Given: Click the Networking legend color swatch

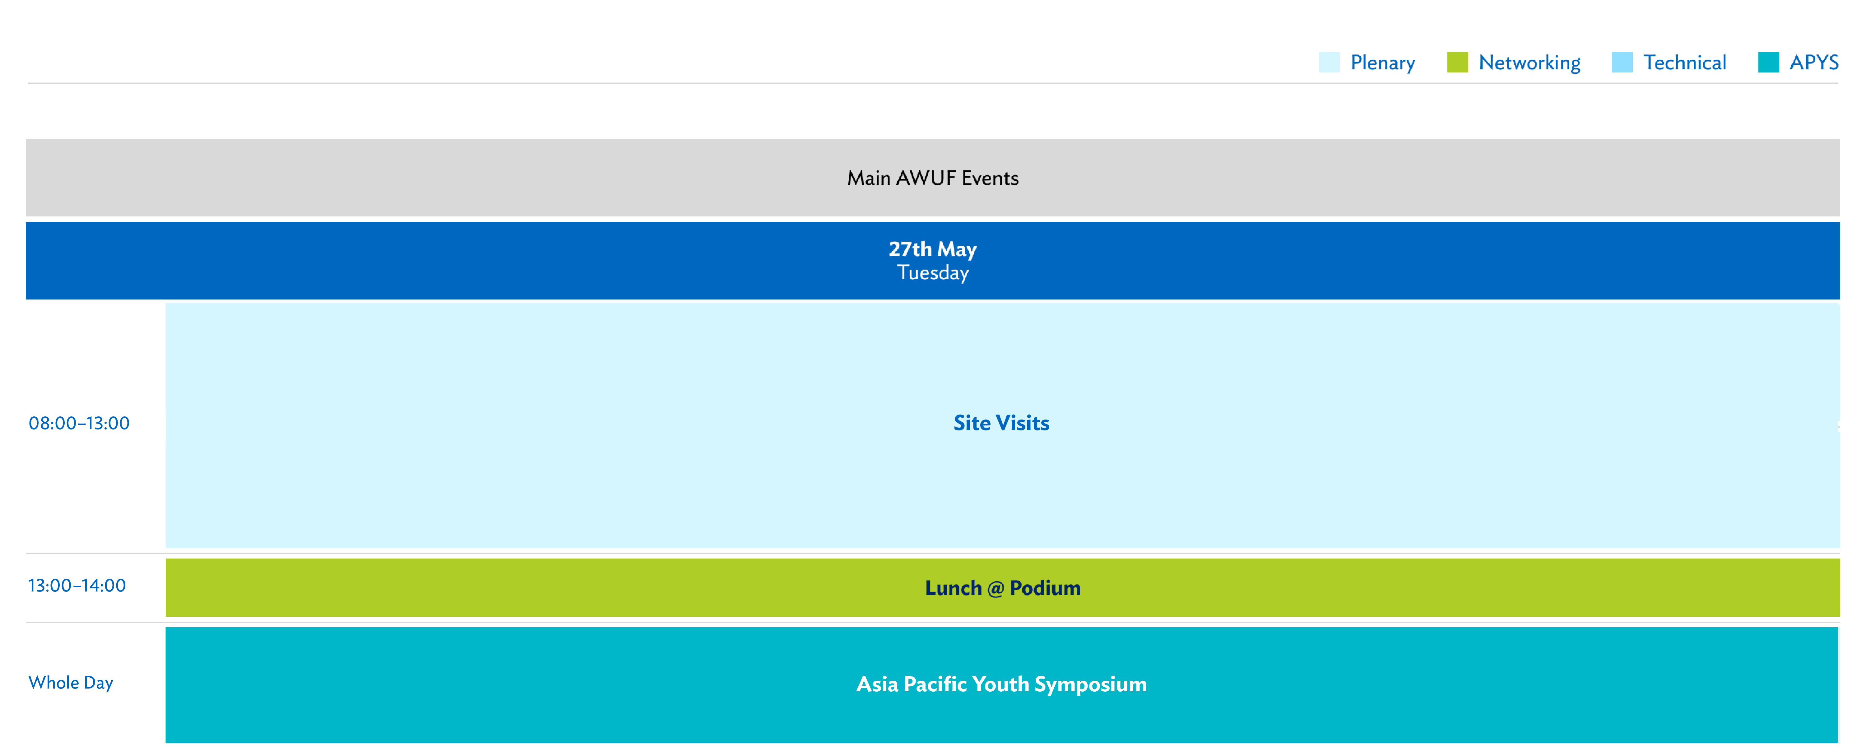Looking at the screenshot, I should 1457,62.
